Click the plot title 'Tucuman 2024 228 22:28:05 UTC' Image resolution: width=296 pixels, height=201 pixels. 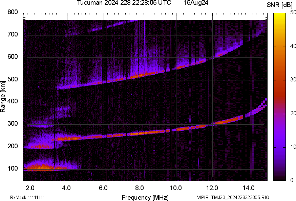coord(124,3)
